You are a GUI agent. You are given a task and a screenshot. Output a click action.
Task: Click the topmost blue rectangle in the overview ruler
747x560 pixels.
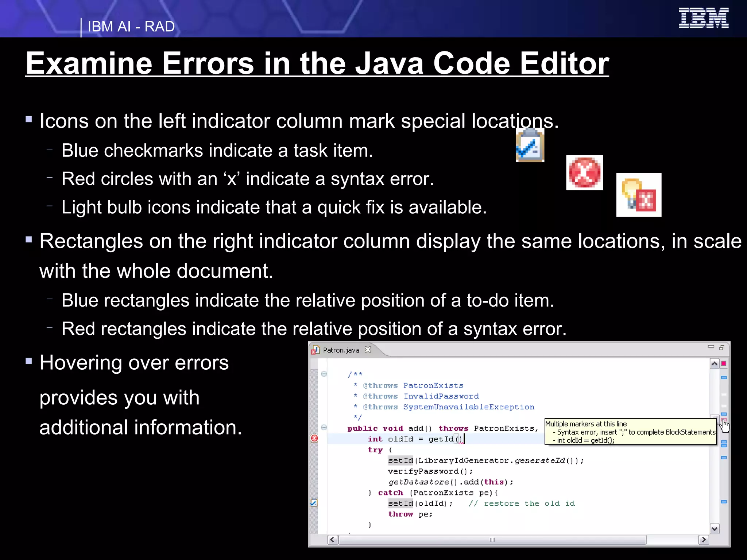(x=724, y=378)
